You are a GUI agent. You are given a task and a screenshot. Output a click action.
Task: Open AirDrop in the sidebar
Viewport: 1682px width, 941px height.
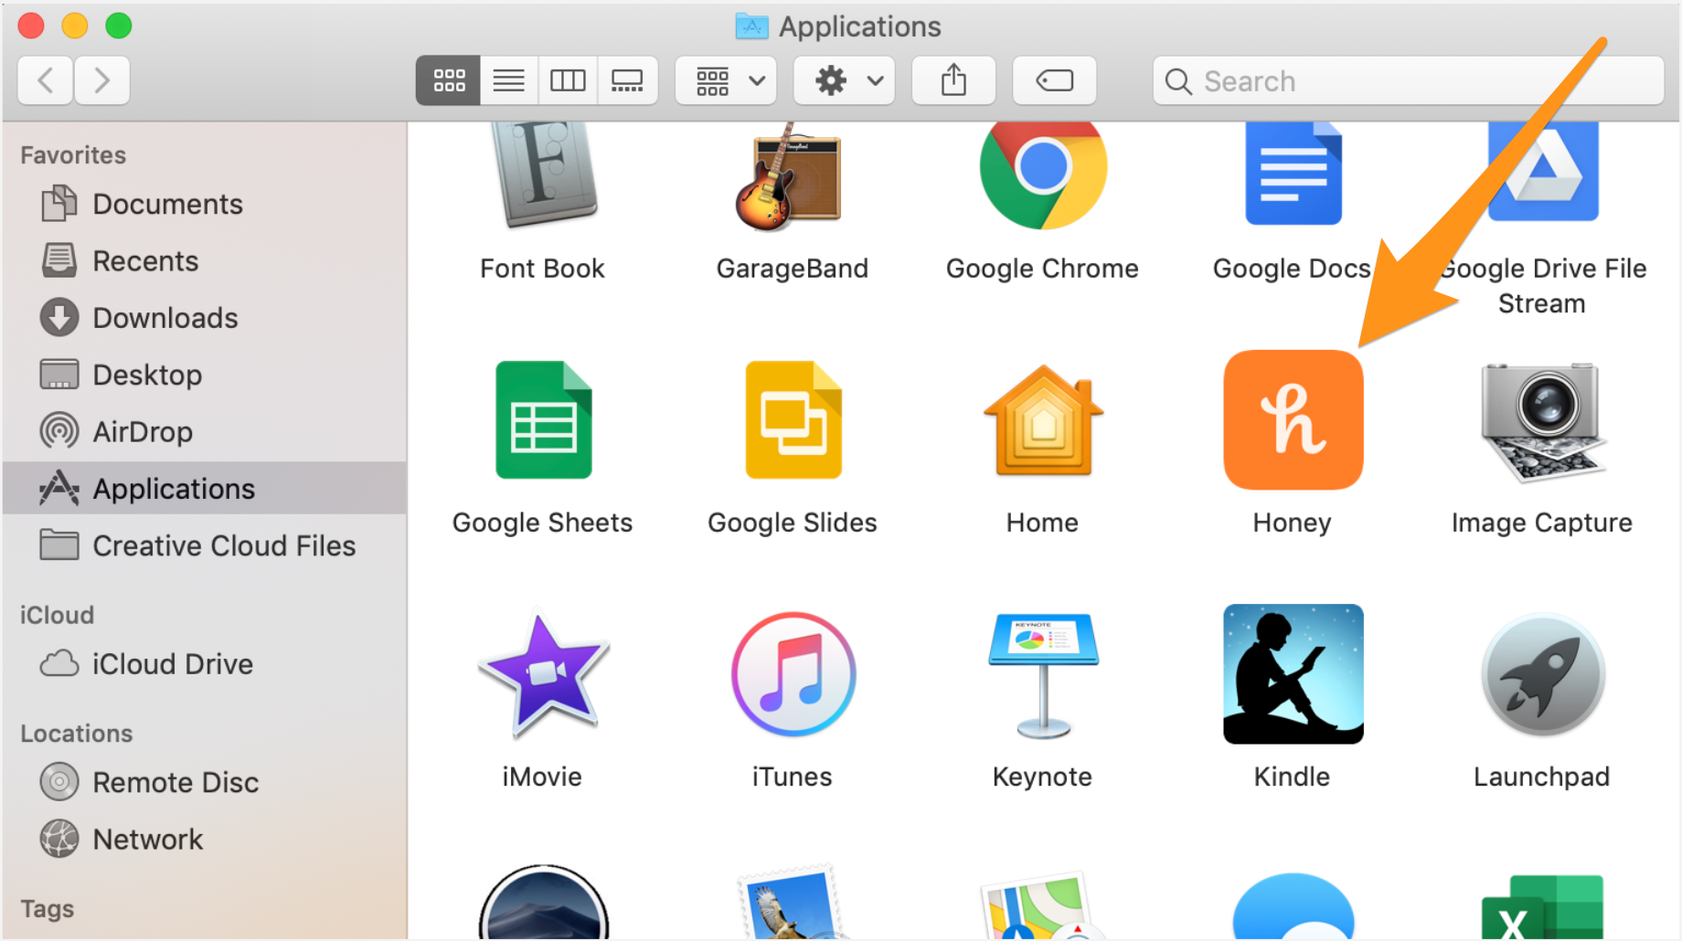point(205,431)
